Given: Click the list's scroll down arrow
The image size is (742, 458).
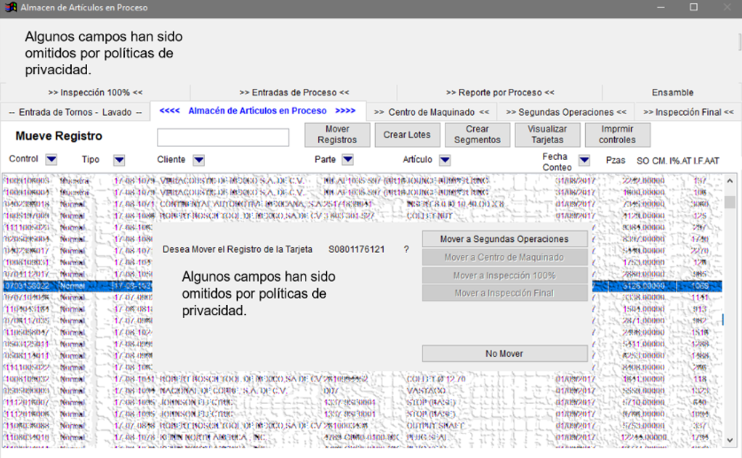Looking at the screenshot, I should click(730, 439).
